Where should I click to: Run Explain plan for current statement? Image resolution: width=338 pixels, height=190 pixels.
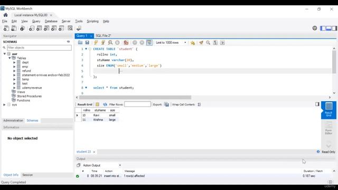point(110,43)
